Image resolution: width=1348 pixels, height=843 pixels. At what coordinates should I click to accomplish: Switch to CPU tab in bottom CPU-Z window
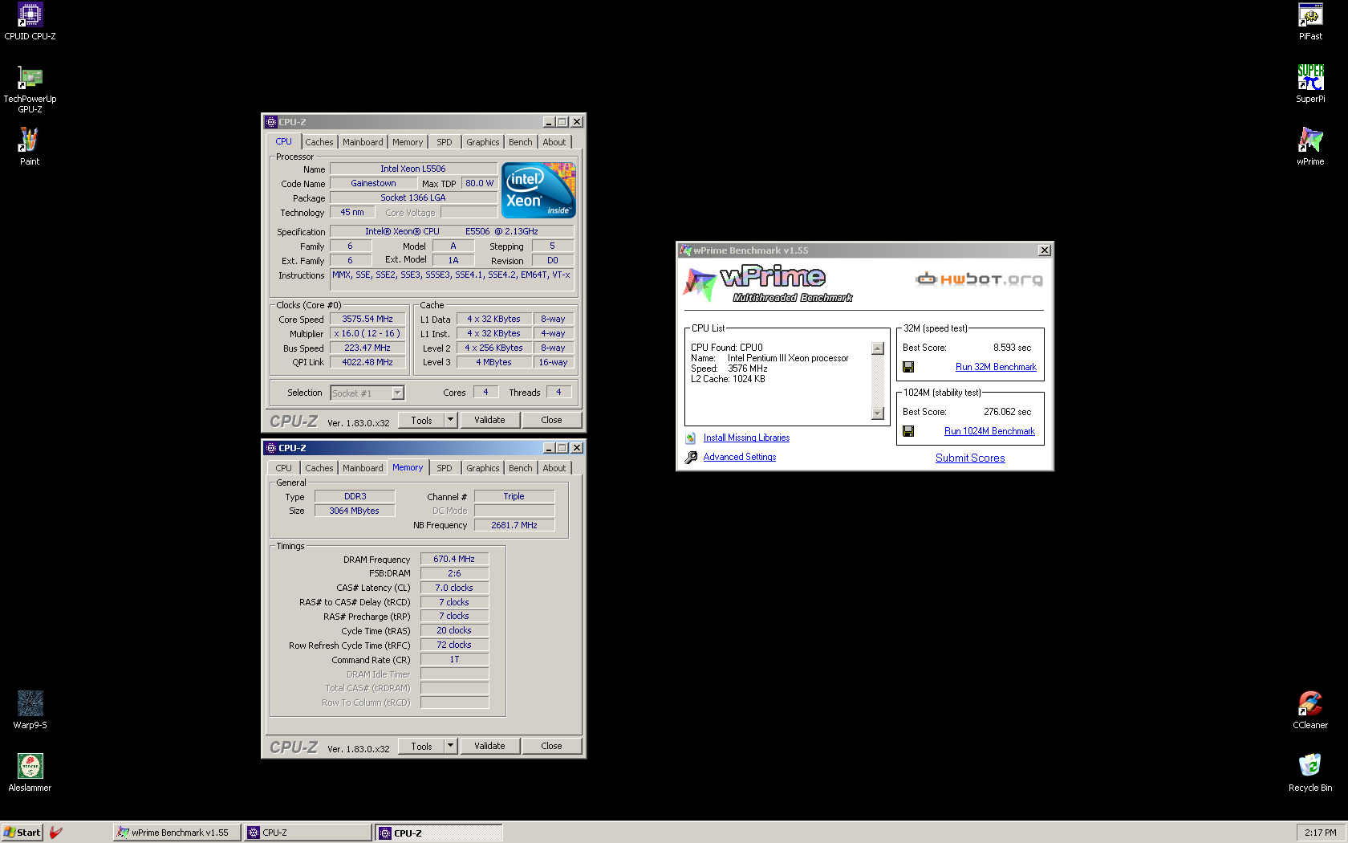284,468
